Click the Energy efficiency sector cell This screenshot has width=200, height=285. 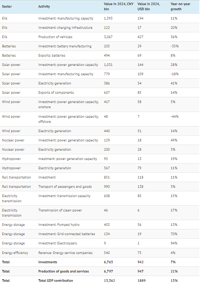coord(15,253)
